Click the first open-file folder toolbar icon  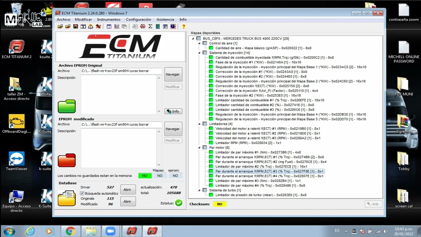[x=60, y=26]
